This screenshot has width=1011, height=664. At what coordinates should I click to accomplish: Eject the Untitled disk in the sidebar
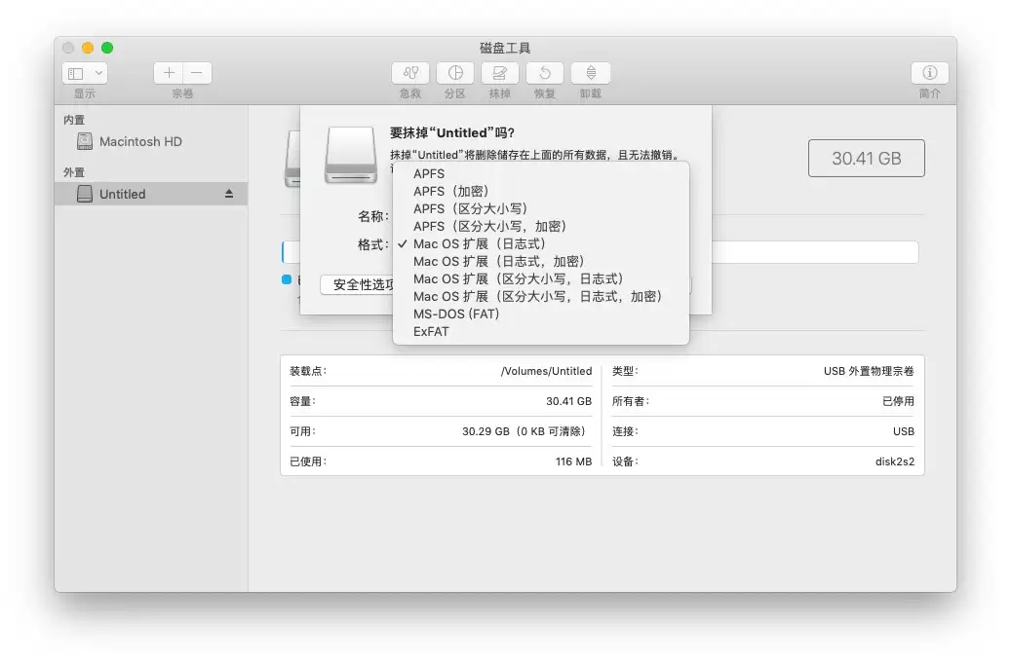(x=229, y=194)
